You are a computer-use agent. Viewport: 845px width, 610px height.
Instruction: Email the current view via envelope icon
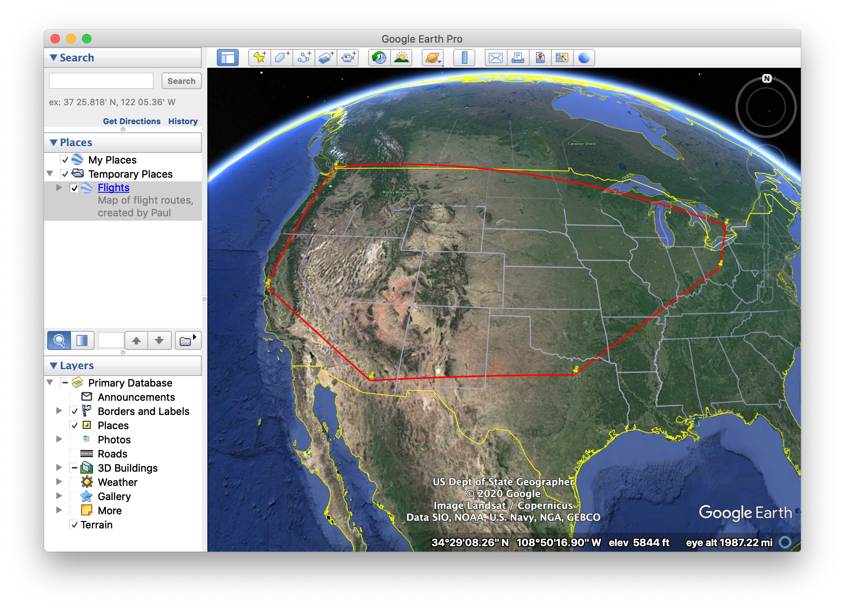tap(495, 57)
